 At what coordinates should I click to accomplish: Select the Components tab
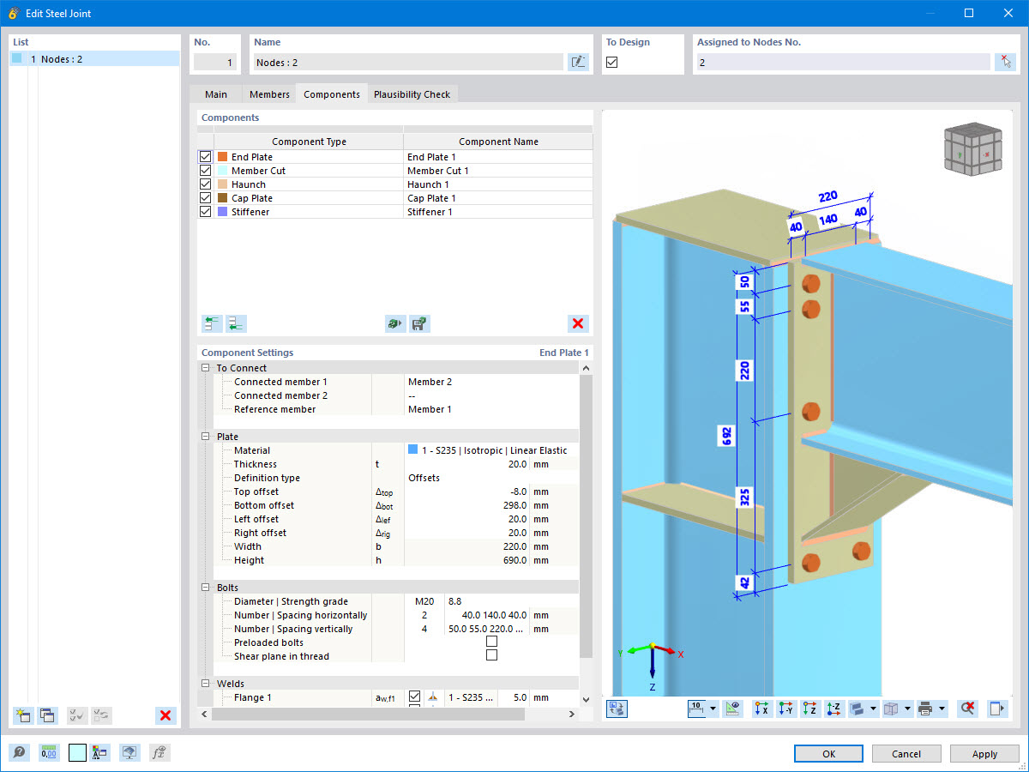pos(332,94)
